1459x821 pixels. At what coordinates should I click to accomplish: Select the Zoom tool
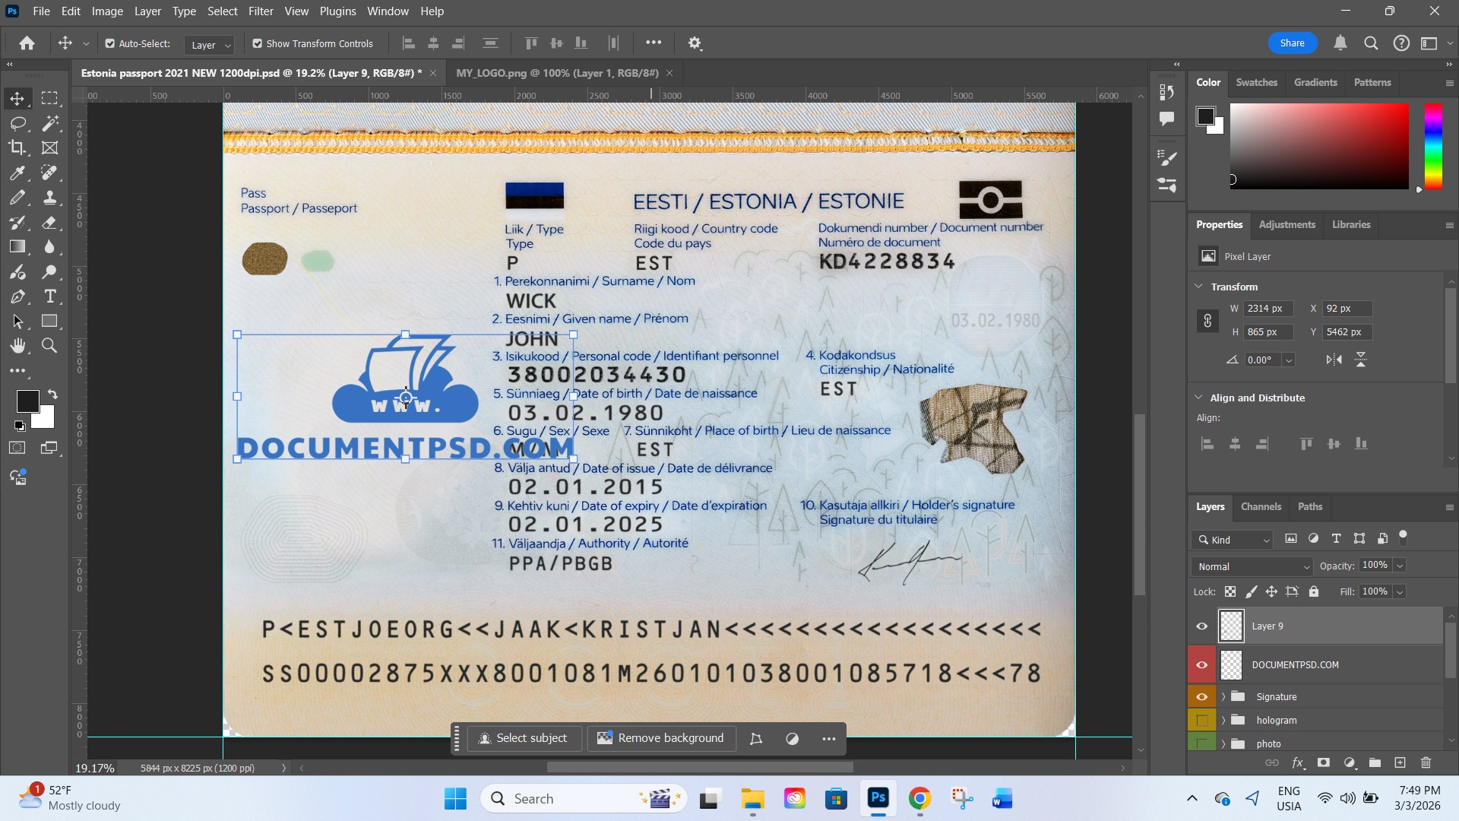50,346
